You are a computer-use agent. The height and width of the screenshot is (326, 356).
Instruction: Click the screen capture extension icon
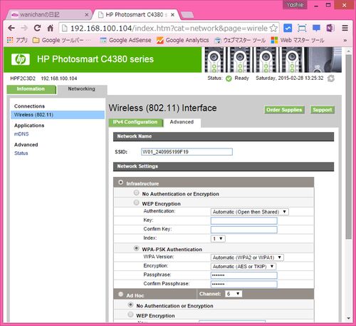(x=302, y=29)
